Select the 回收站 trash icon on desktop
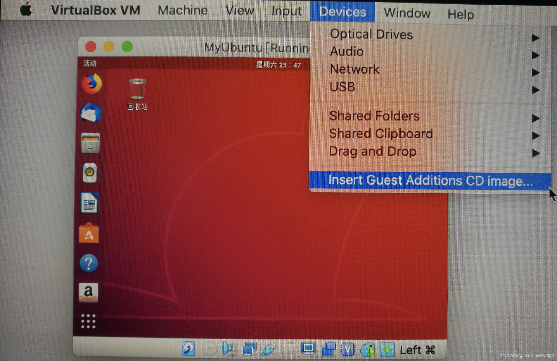557x361 pixels. 137,94
